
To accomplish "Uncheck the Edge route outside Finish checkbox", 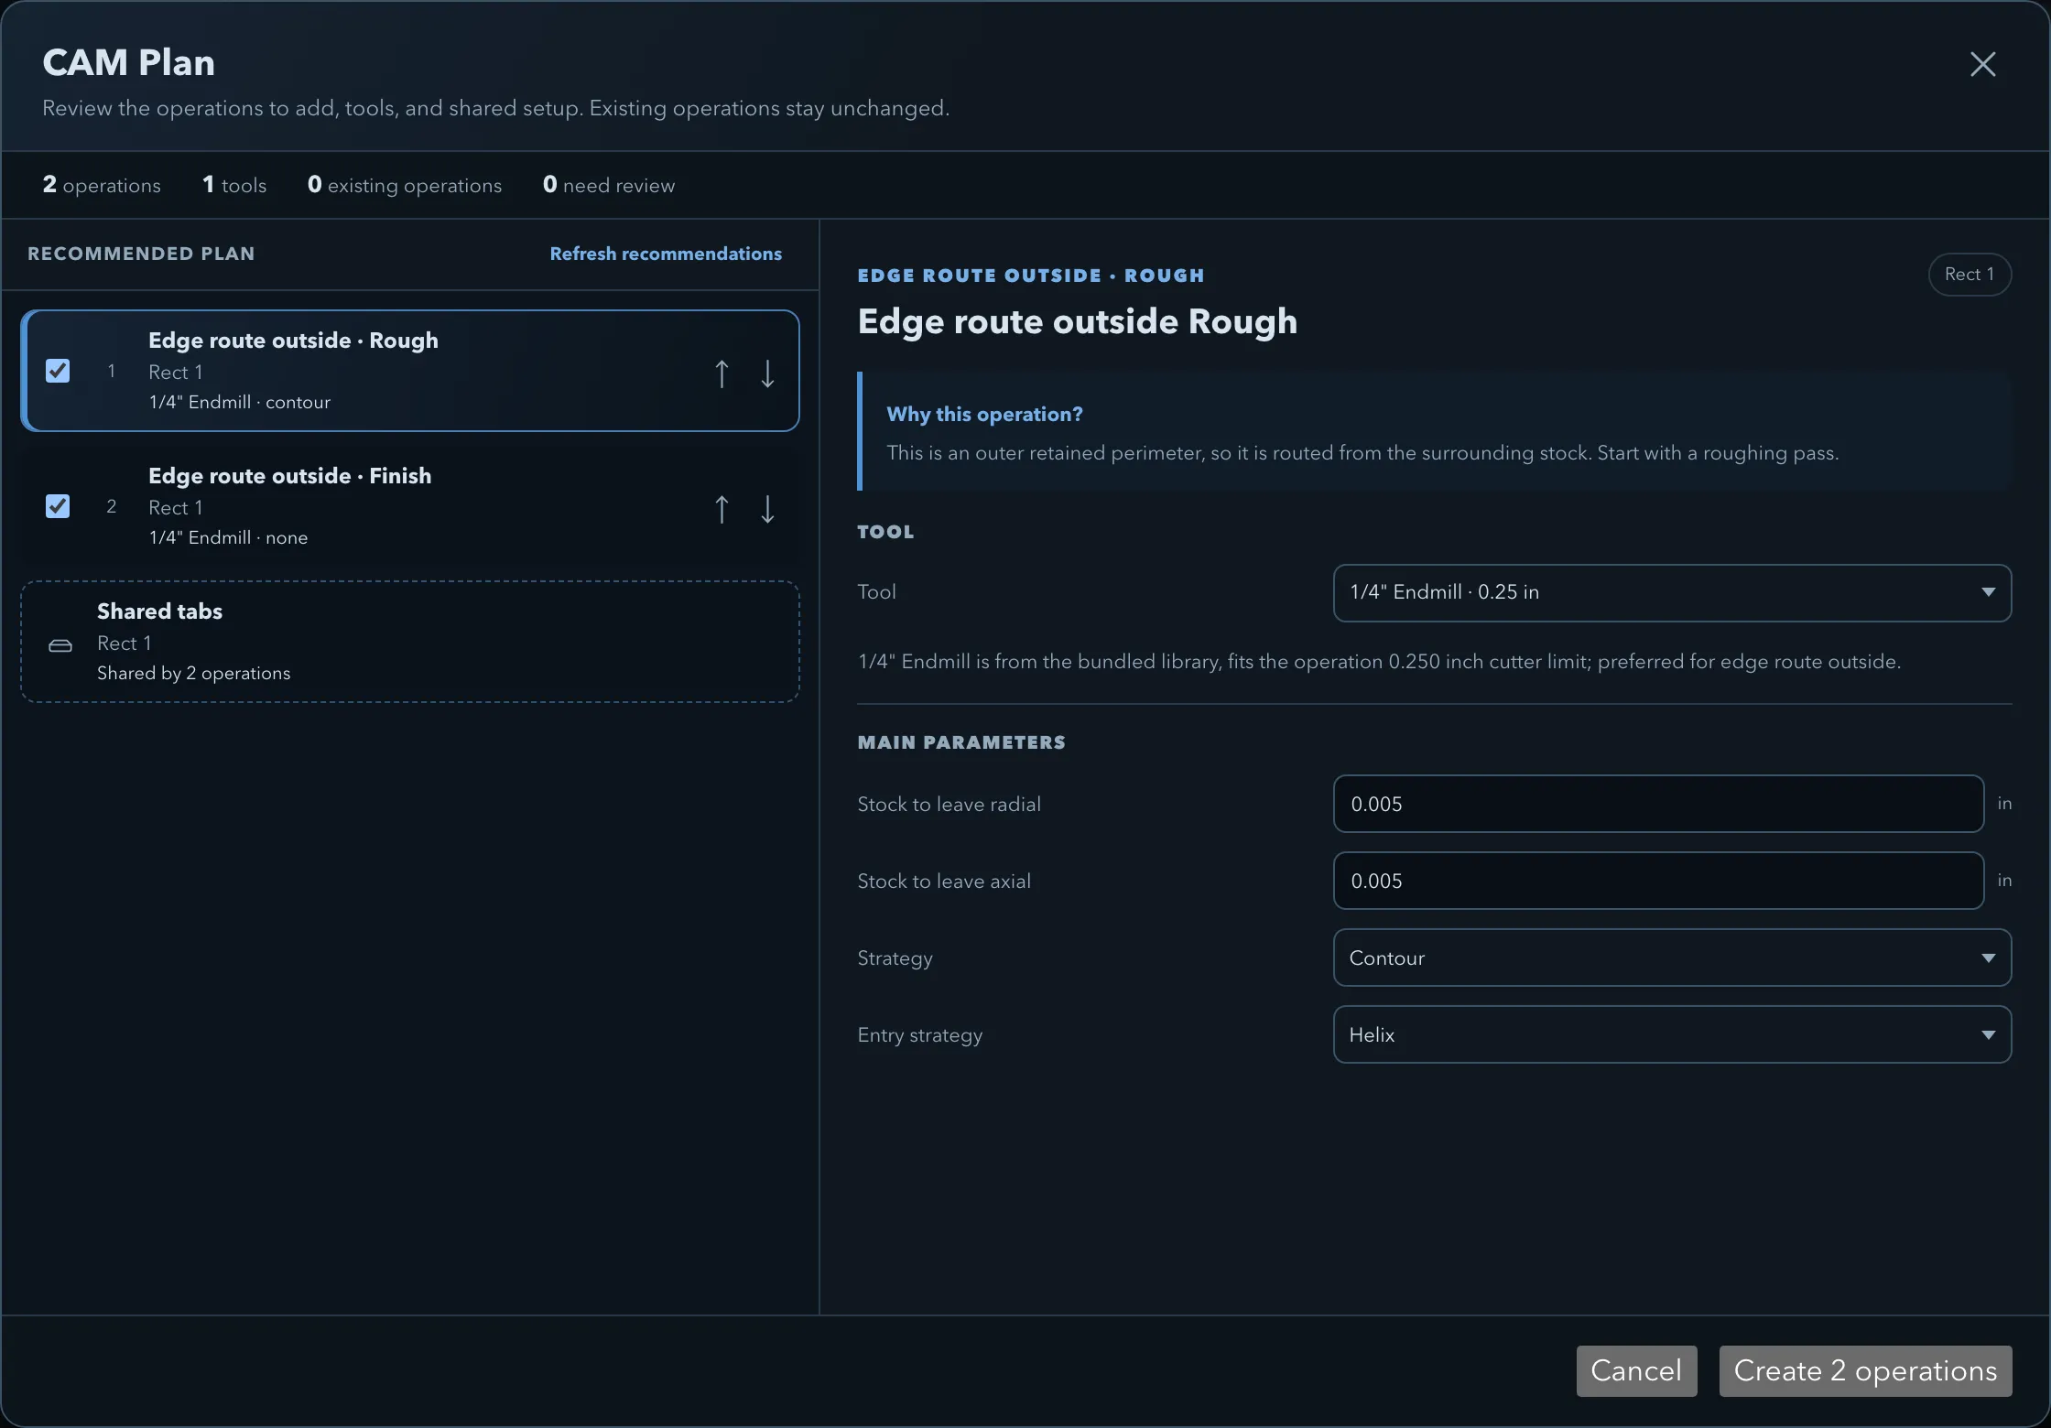I will tap(58, 506).
